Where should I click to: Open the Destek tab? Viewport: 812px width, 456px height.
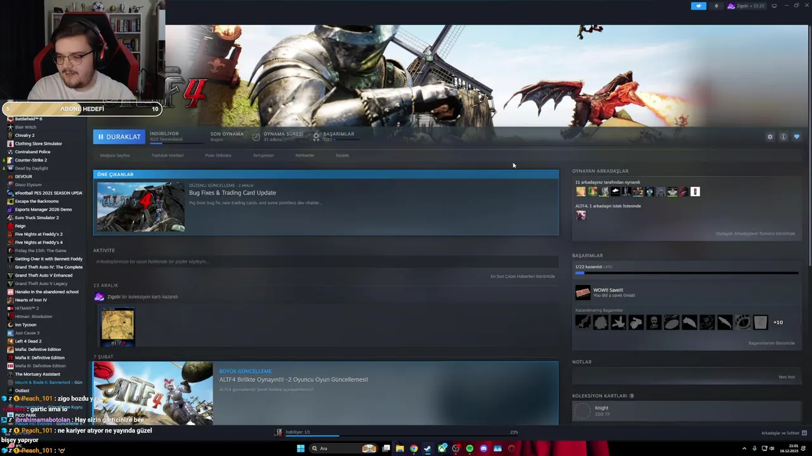click(x=342, y=155)
